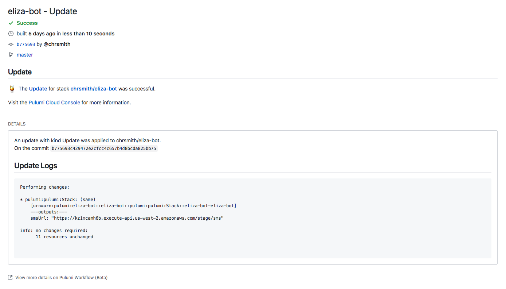Click the commit icon before b775693

11,44
